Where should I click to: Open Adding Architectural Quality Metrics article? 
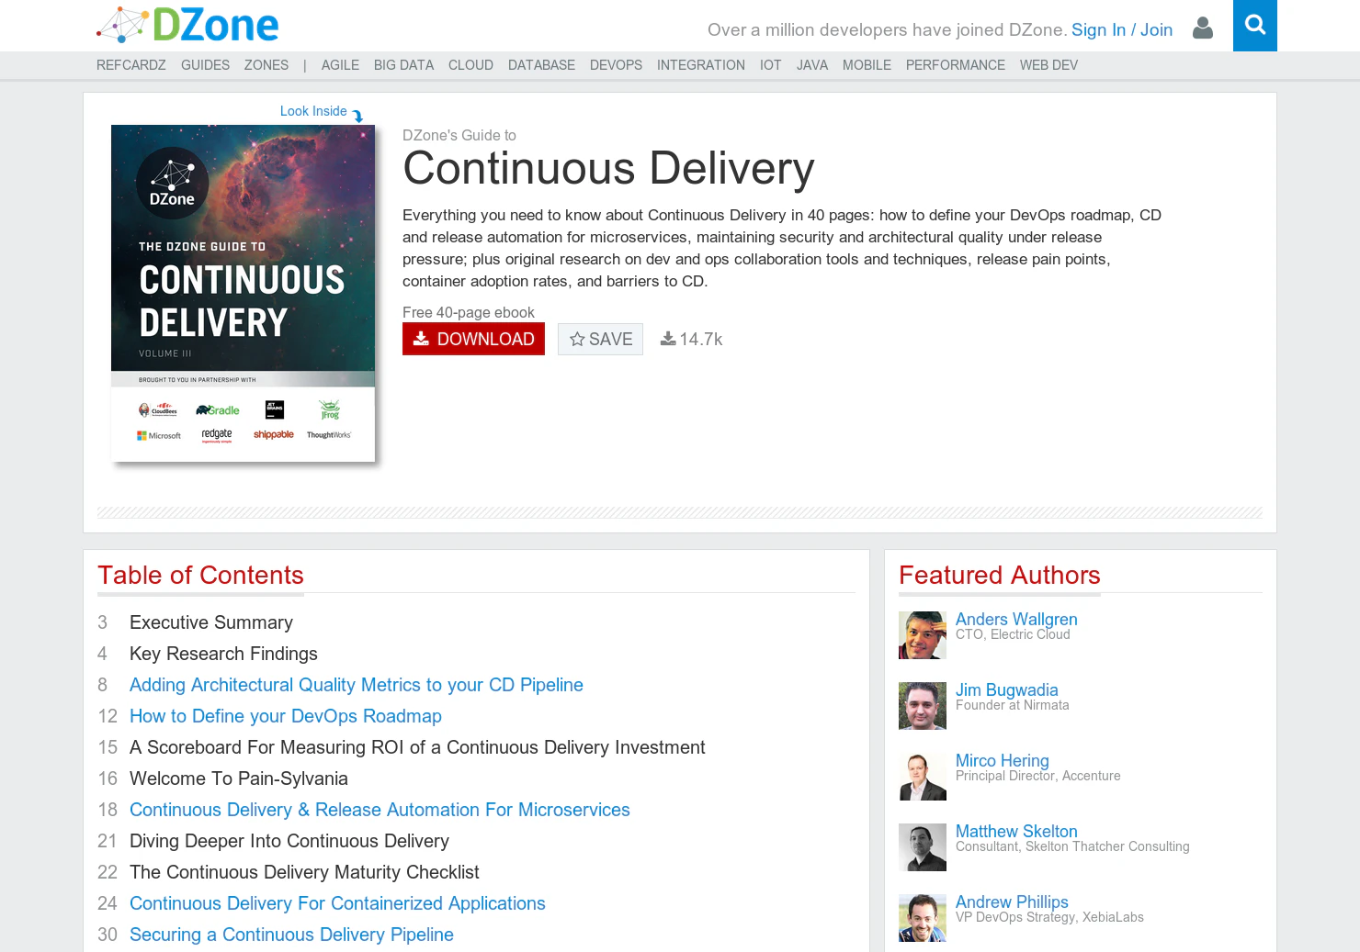coord(357,685)
